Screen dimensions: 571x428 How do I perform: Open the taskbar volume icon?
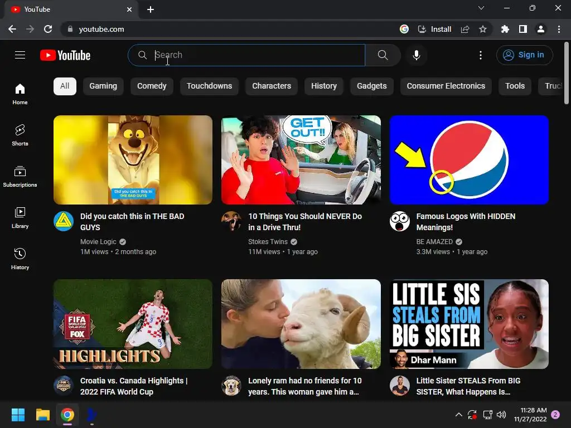pos(501,415)
